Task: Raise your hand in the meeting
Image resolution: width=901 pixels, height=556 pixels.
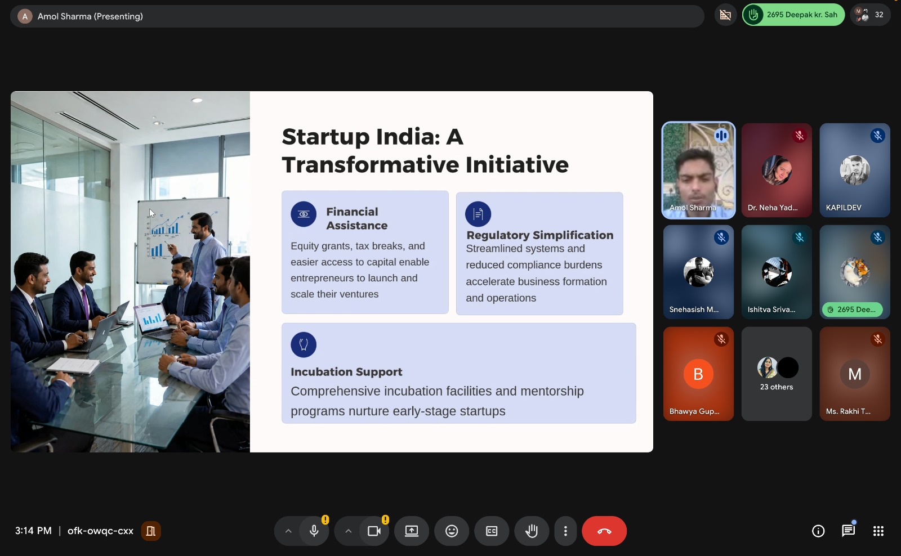Action: pyautogui.click(x=532, y=531)
